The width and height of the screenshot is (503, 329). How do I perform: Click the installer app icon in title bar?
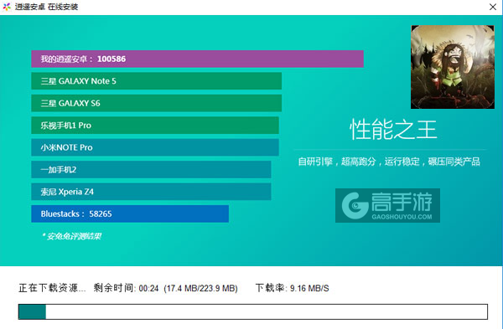point(7,7)
